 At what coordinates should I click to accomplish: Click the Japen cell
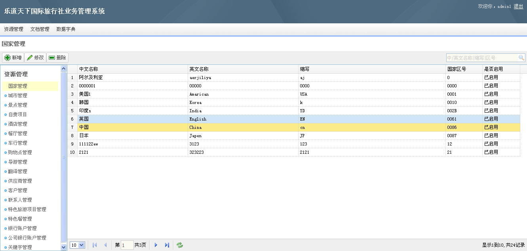pos(243,136)
